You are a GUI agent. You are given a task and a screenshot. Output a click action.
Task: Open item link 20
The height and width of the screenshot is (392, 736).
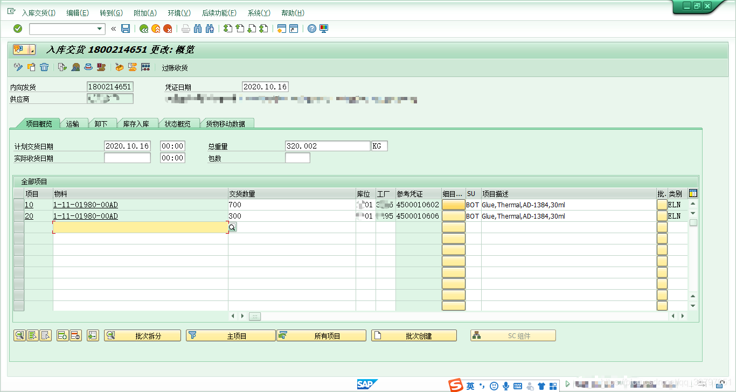[x=29, y=216]
